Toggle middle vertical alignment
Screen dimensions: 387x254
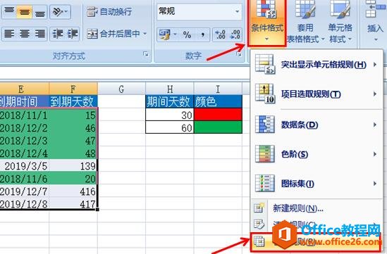24,11
